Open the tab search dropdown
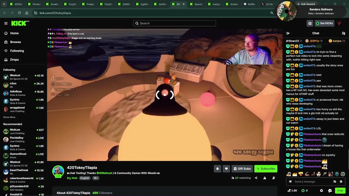The image size is (349, 196). pos(4,4)
